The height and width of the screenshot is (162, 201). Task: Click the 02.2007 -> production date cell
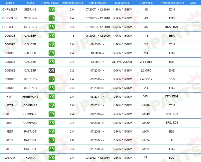97,140
